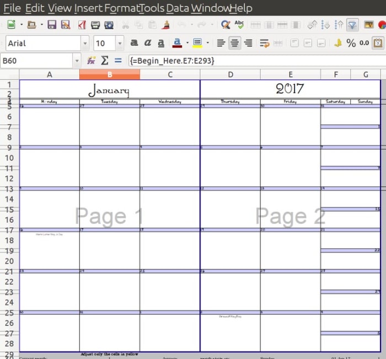This screenshot has width=386, height=359.
Task: Expand the font size dropdown
Action: tap(120, 43)
